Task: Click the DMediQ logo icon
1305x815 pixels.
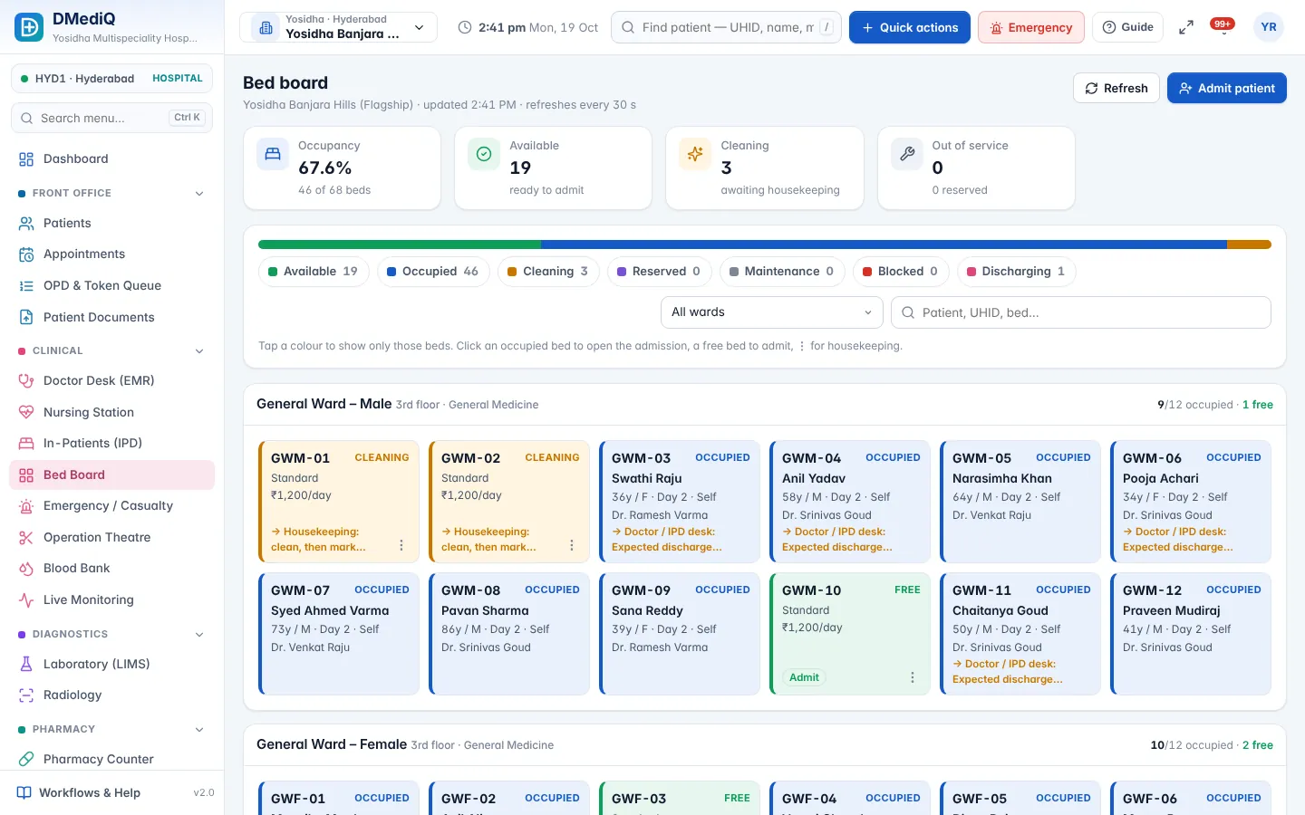Action: (x=29, y=27)
